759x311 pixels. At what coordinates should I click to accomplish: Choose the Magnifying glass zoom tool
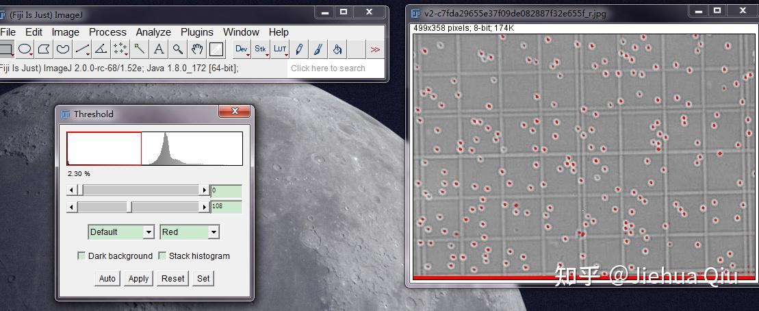click(178, 49)
